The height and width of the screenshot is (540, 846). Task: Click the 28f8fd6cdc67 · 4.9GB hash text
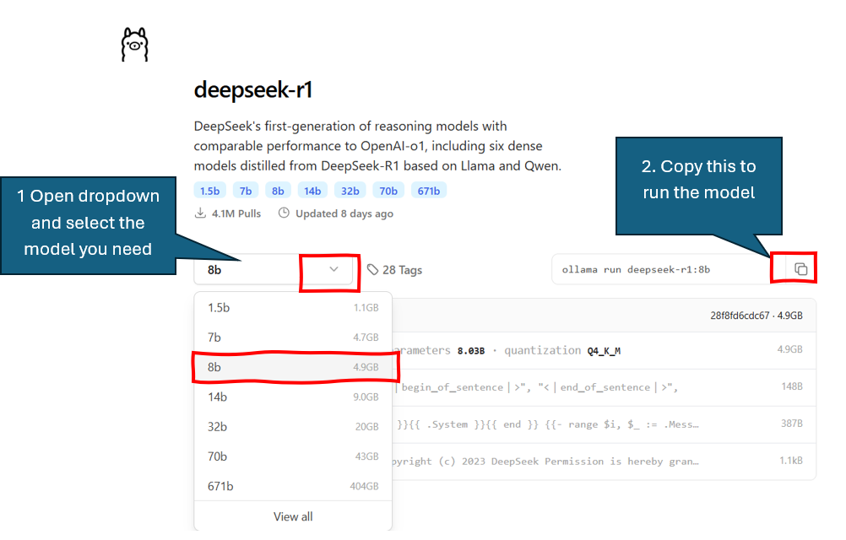pyautogui.click(x=756, y=316)
